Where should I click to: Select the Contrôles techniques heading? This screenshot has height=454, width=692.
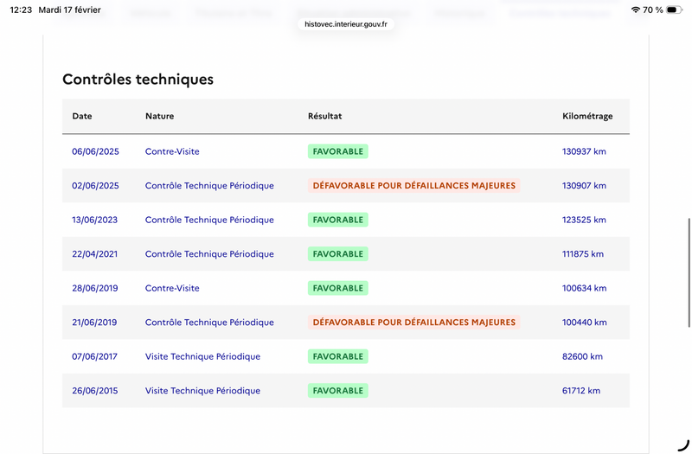[x=138, y=80]
